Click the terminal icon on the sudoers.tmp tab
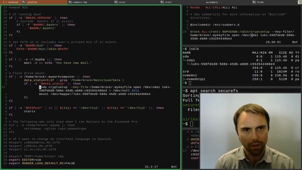302x170 pixels. pyautogui.click(x=70, y=2)
